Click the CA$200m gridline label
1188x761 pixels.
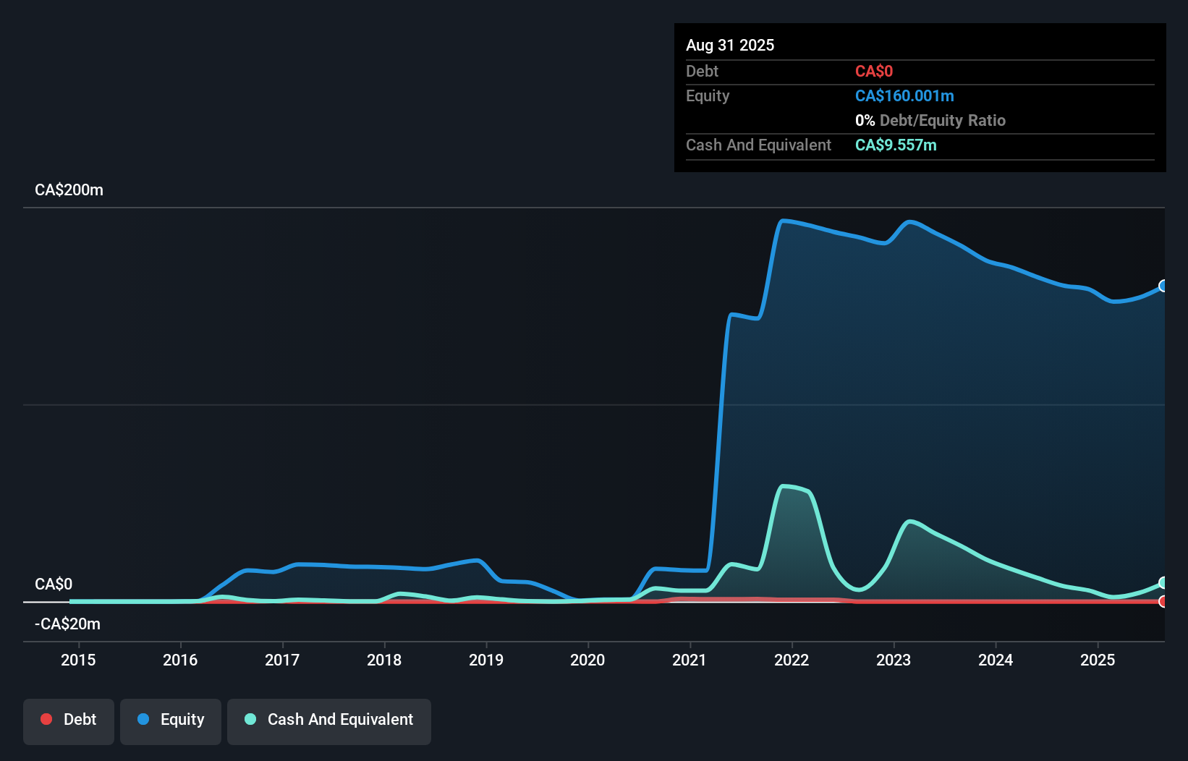(69, 190)
